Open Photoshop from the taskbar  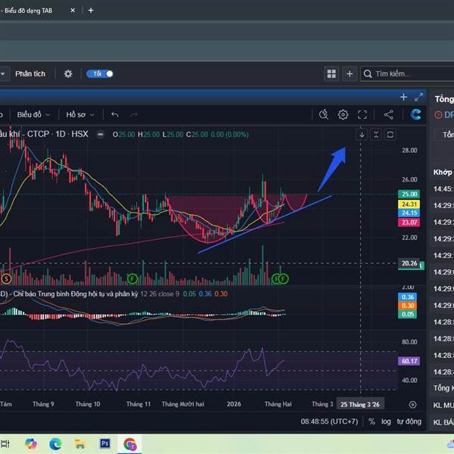(105, 443)
